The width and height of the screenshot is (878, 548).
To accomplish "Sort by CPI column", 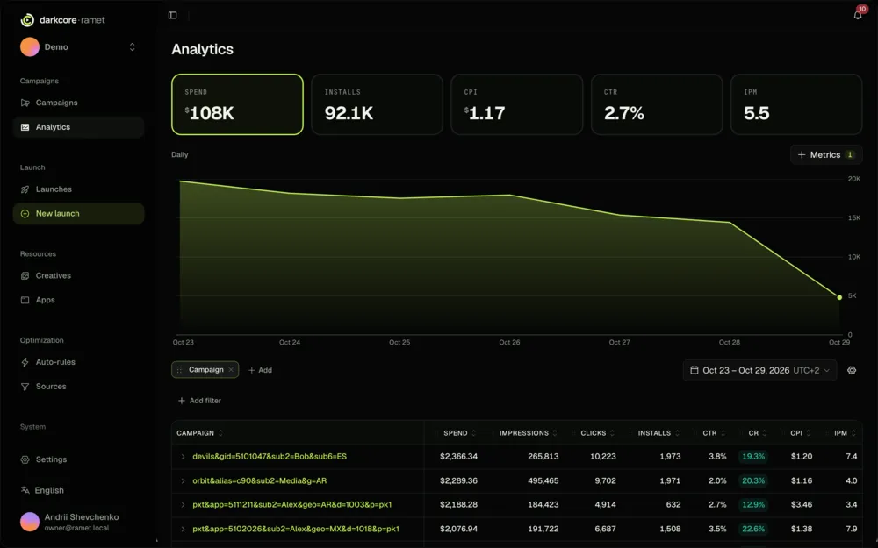I will point(800,433).
